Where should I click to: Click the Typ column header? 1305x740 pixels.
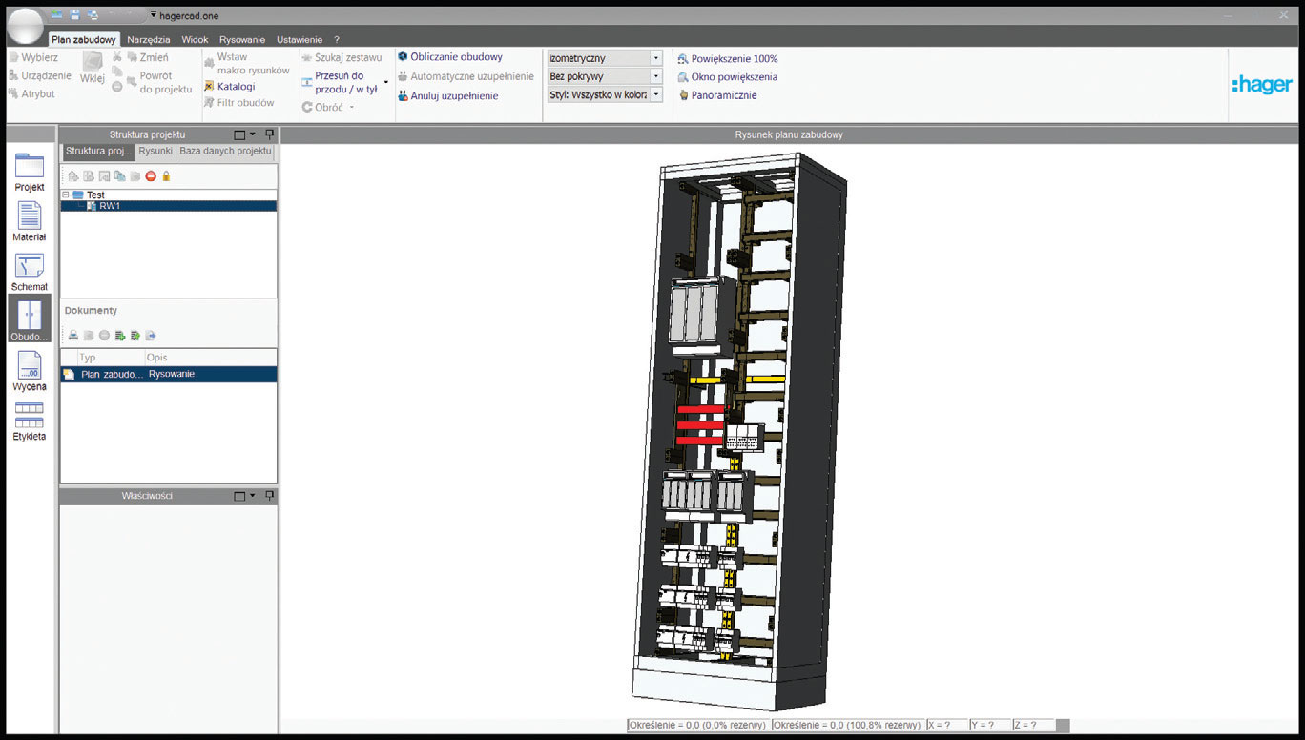point(110,358)
